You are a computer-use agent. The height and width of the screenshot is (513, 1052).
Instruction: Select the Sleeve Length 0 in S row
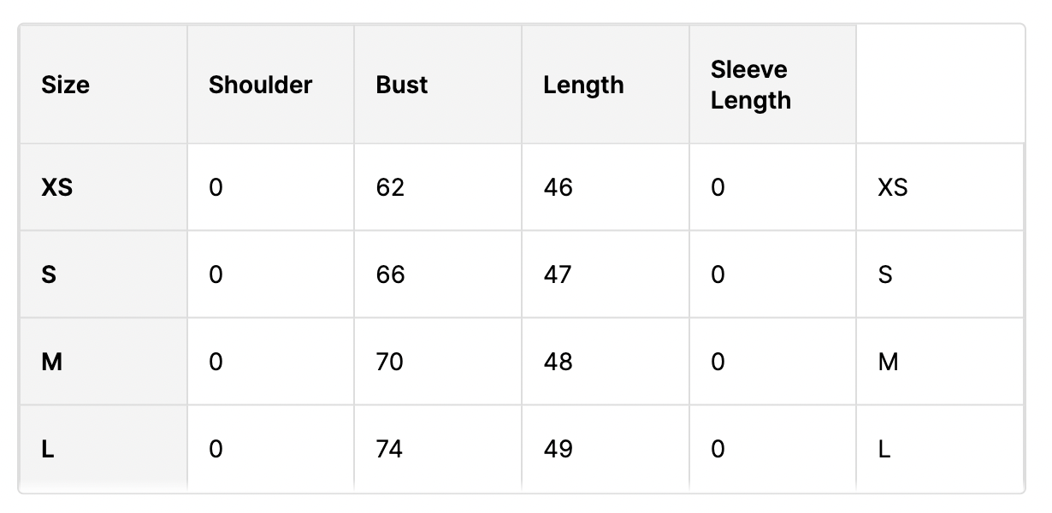(x=718, y=274)
